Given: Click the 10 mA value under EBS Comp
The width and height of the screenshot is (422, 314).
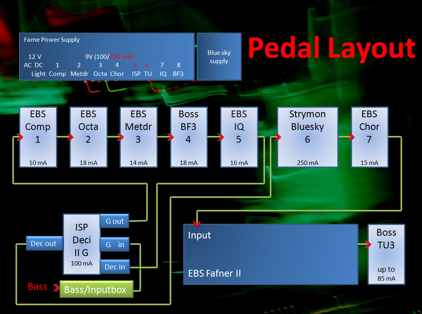Looking at the screenshot, I should (x=38, y=163).
